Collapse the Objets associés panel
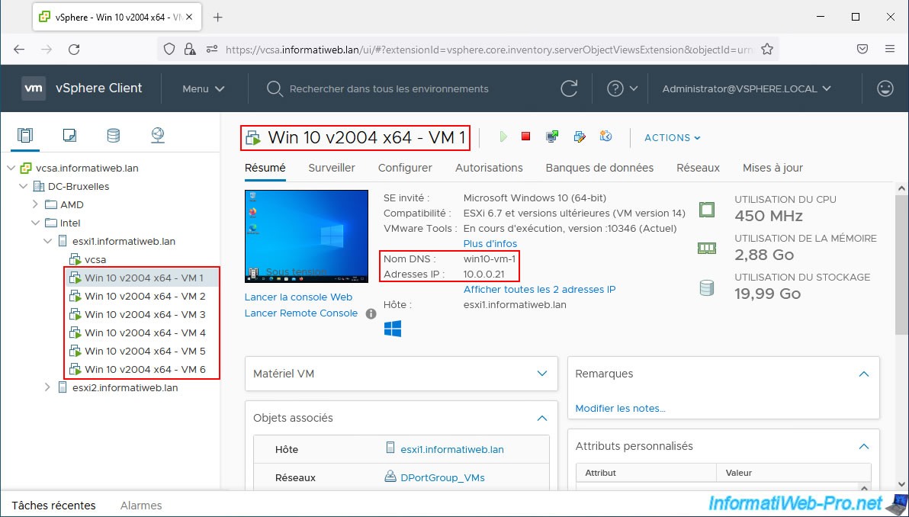909x517 pixels. 542,418
